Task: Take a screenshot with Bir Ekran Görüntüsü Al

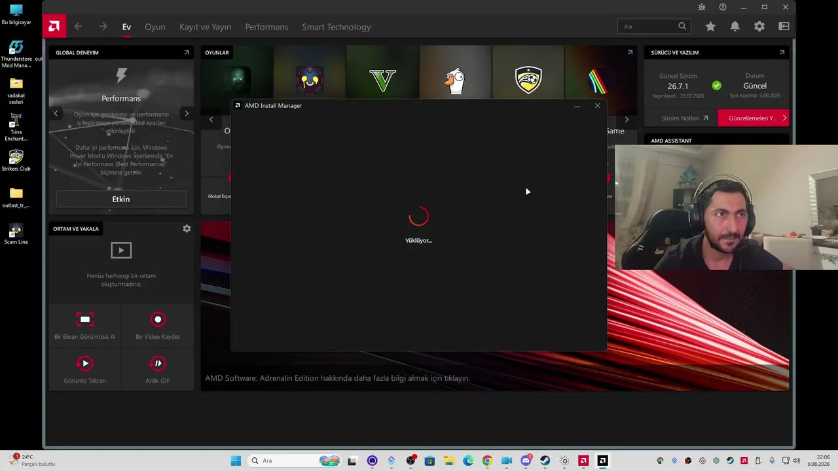Action: [85, 325]
